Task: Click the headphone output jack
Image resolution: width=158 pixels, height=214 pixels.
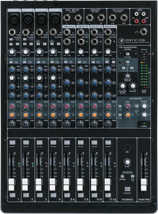Action: coord(143,32)
